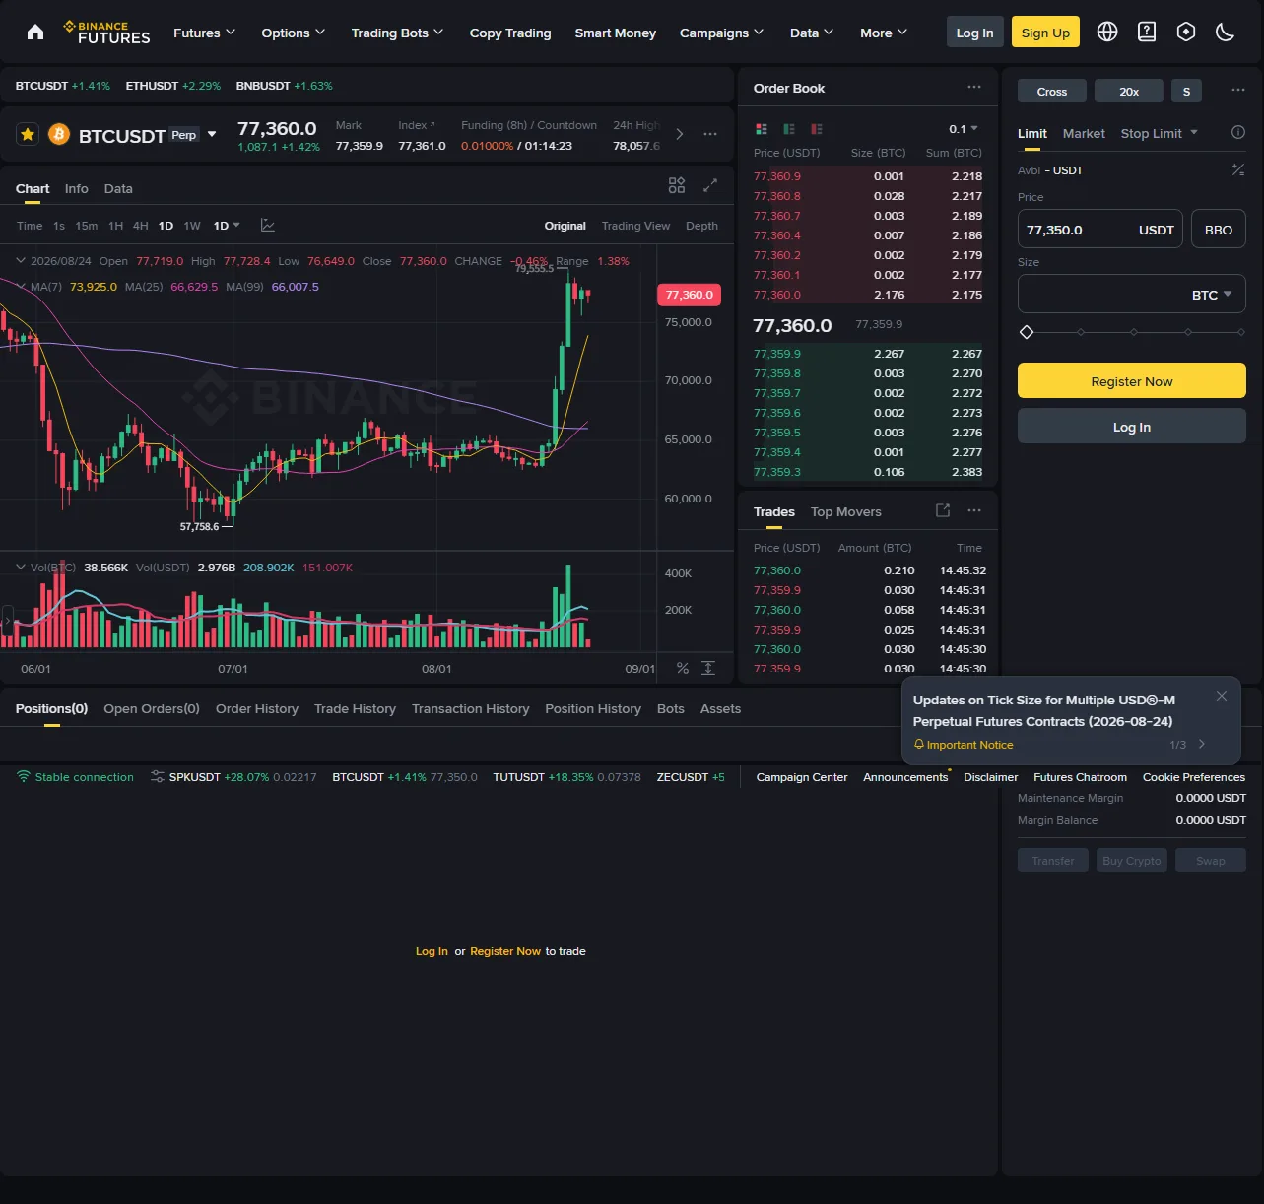The width and height of the screenshot is (1264, 1204).
Task: Click the size slider diamond handle
Action: click(x=1027, y=332)
